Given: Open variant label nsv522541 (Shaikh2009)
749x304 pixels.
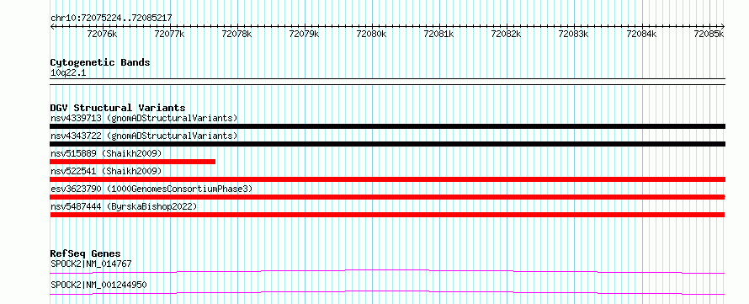Looking at the screenshot, I should 106,171.
